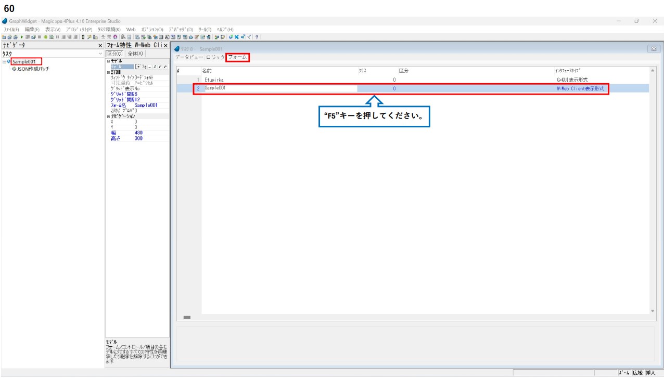The height and width of the screenshot is (378, 664).
Task: Click the JSON作成バッチ task gear icon
Action: (x=14, y=69)
